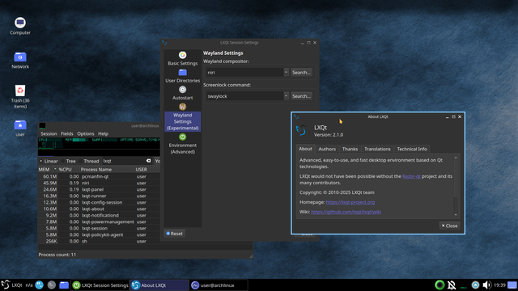Open the Fields menu in qps

[x=66, y=133]
